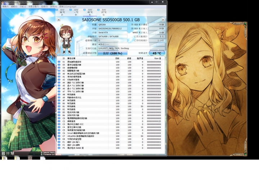Open the 說明(H) help menu
Image resolution: width=259 pixels, height=175 pixels.
54,6
